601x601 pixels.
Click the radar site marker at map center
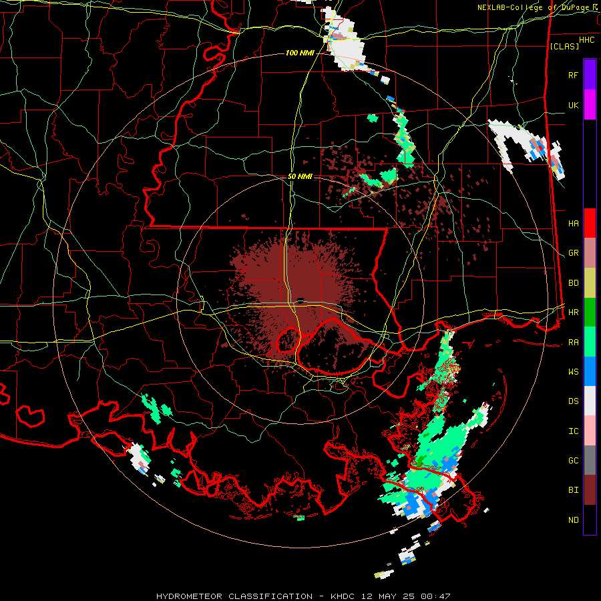300,300
